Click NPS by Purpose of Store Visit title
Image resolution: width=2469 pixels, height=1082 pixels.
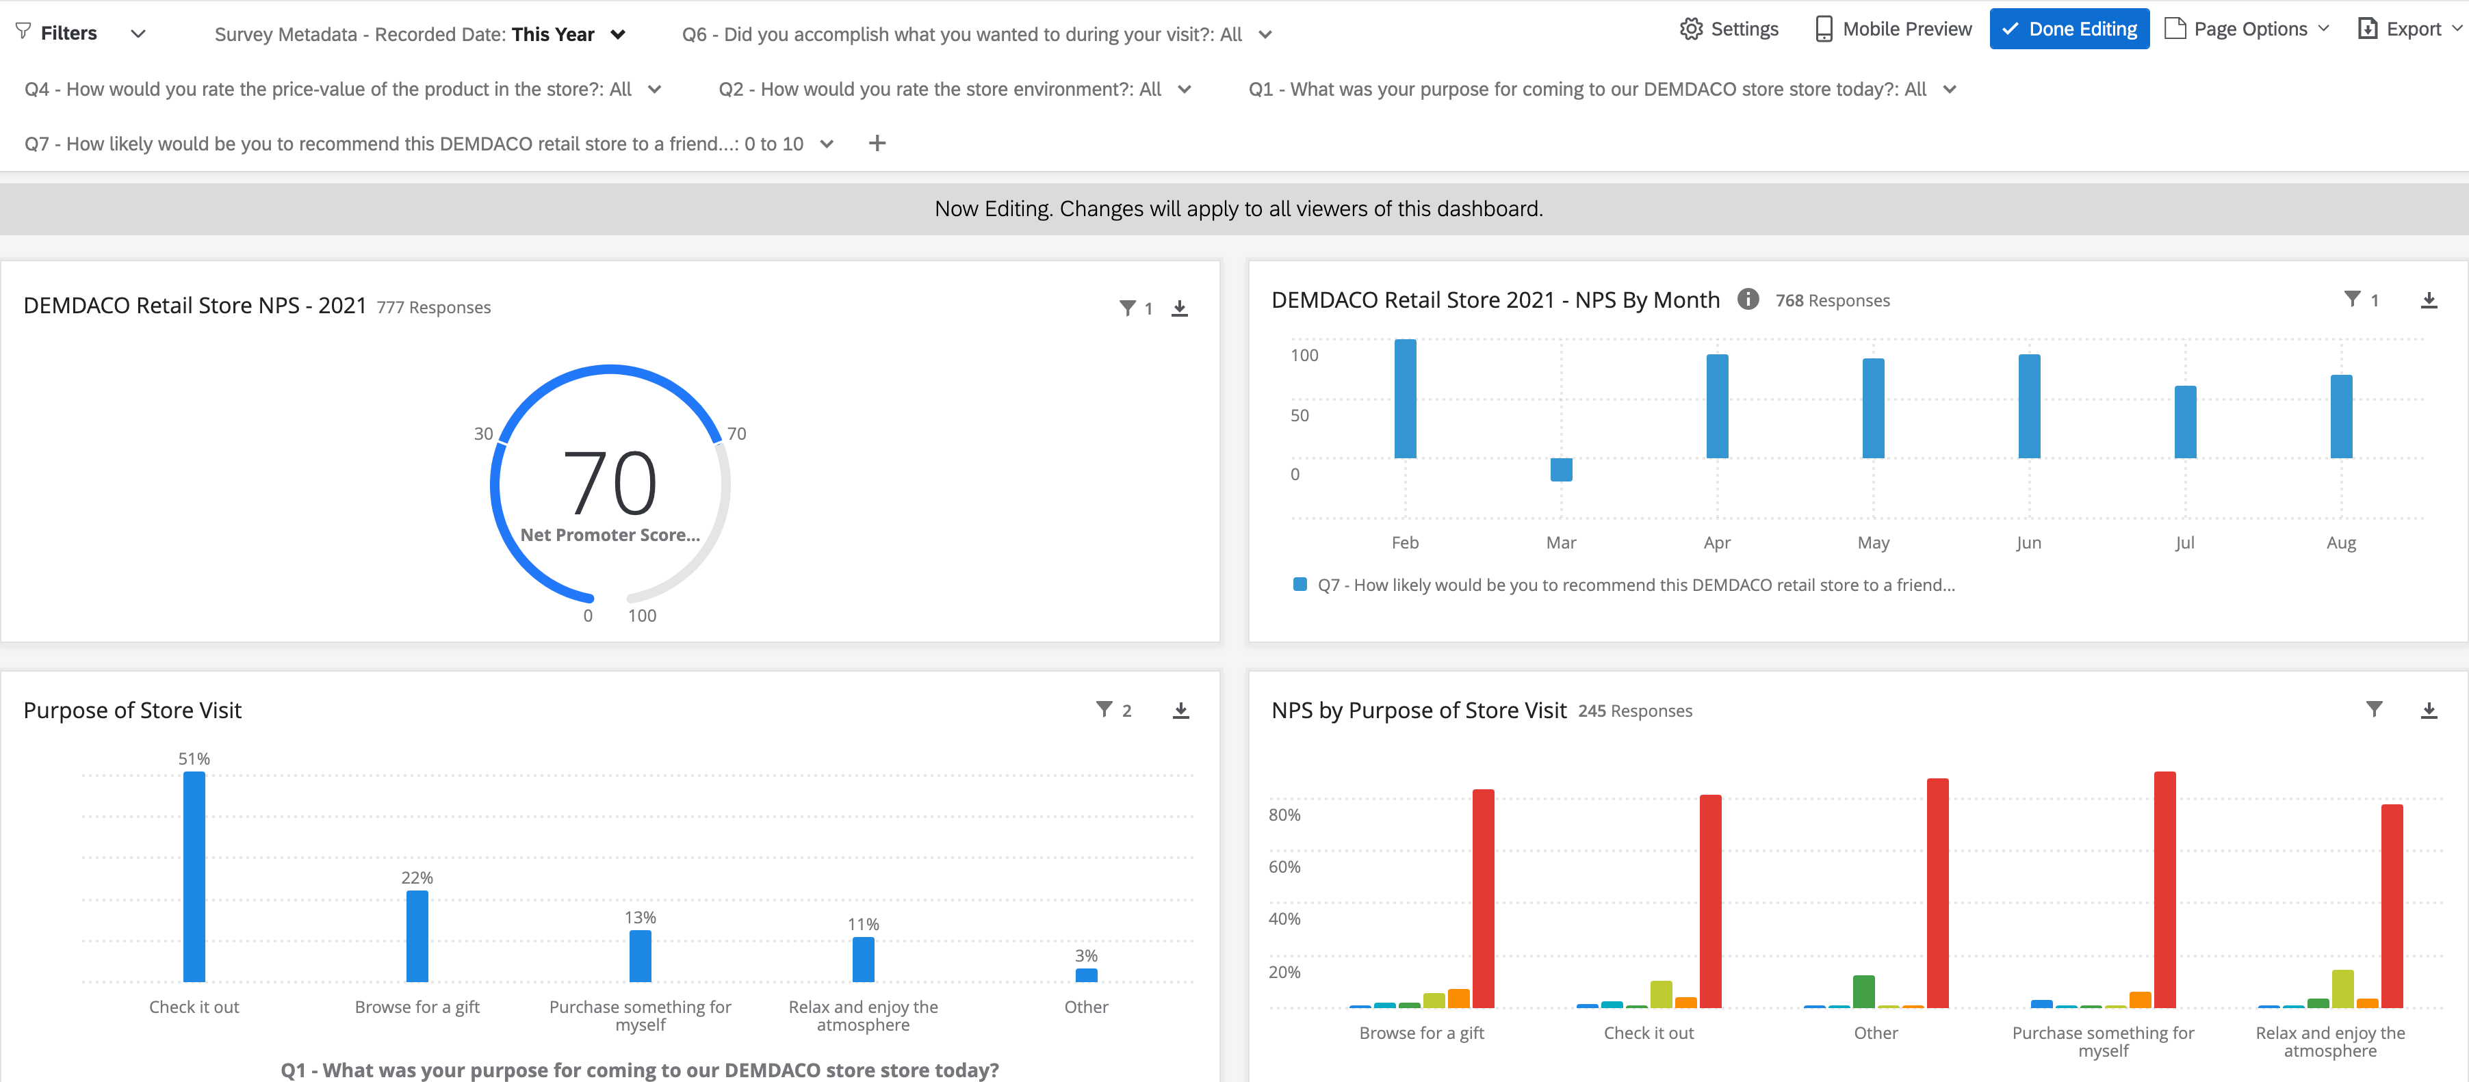tap(1419, 710)
